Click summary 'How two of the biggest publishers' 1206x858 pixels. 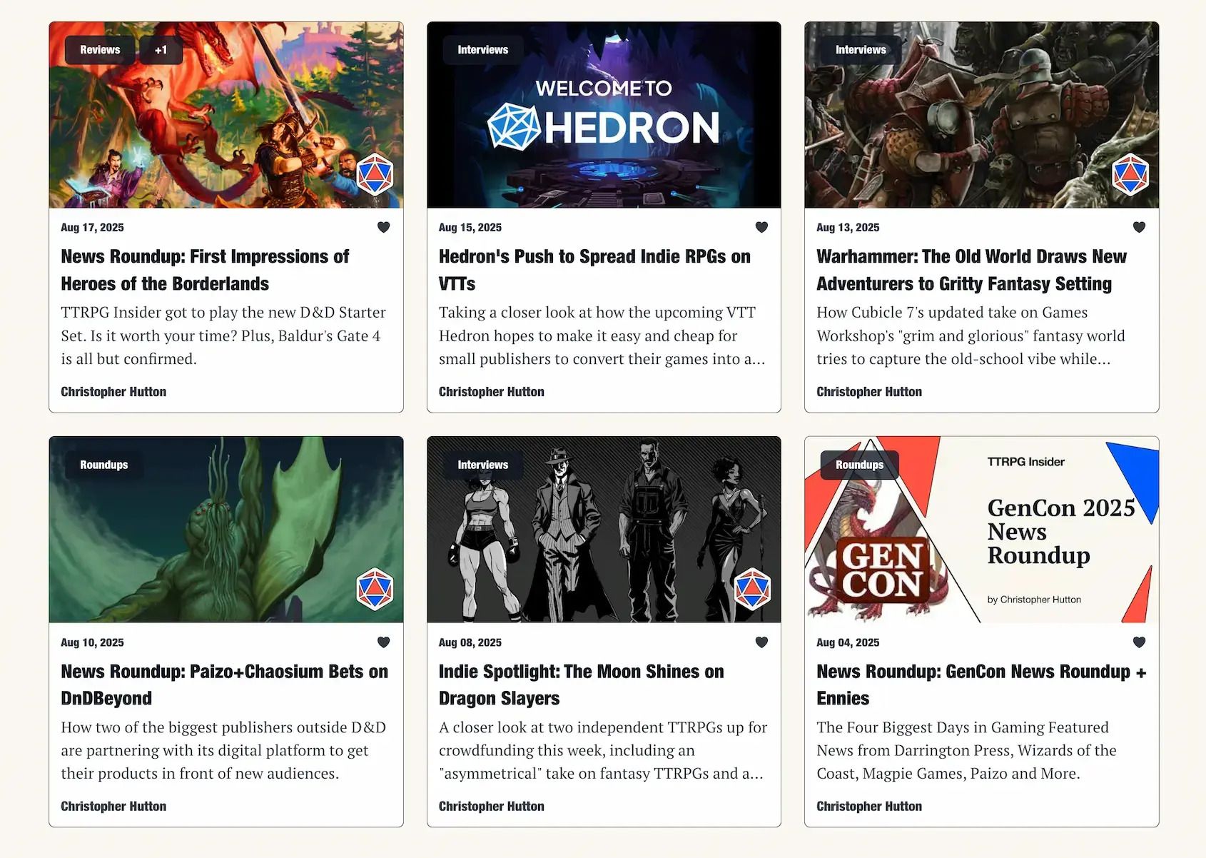click(x=223, y=750)
